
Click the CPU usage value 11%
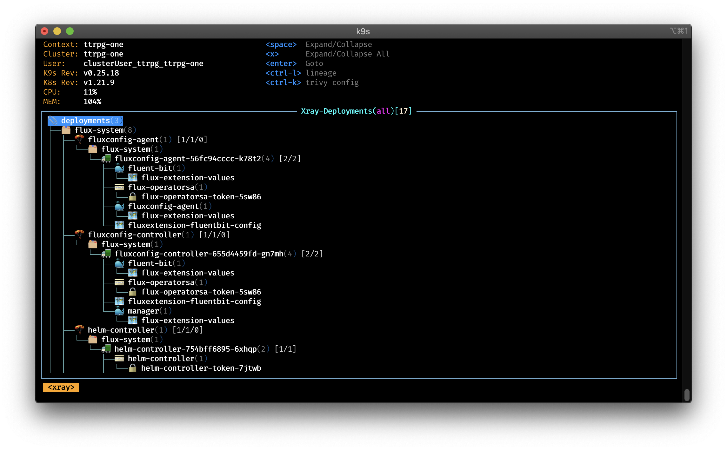pyautogui.click(x=90, y=92)
